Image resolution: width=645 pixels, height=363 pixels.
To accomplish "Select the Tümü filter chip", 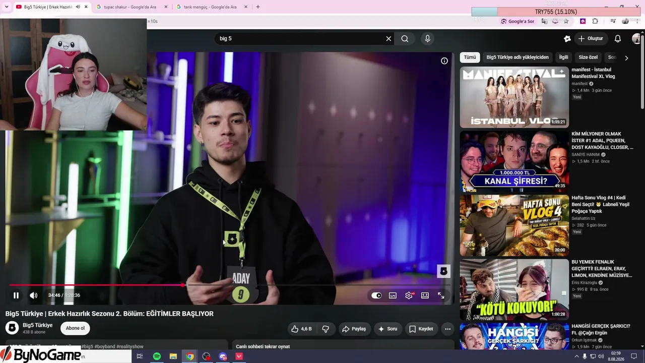I will click(x=470, y=57).
